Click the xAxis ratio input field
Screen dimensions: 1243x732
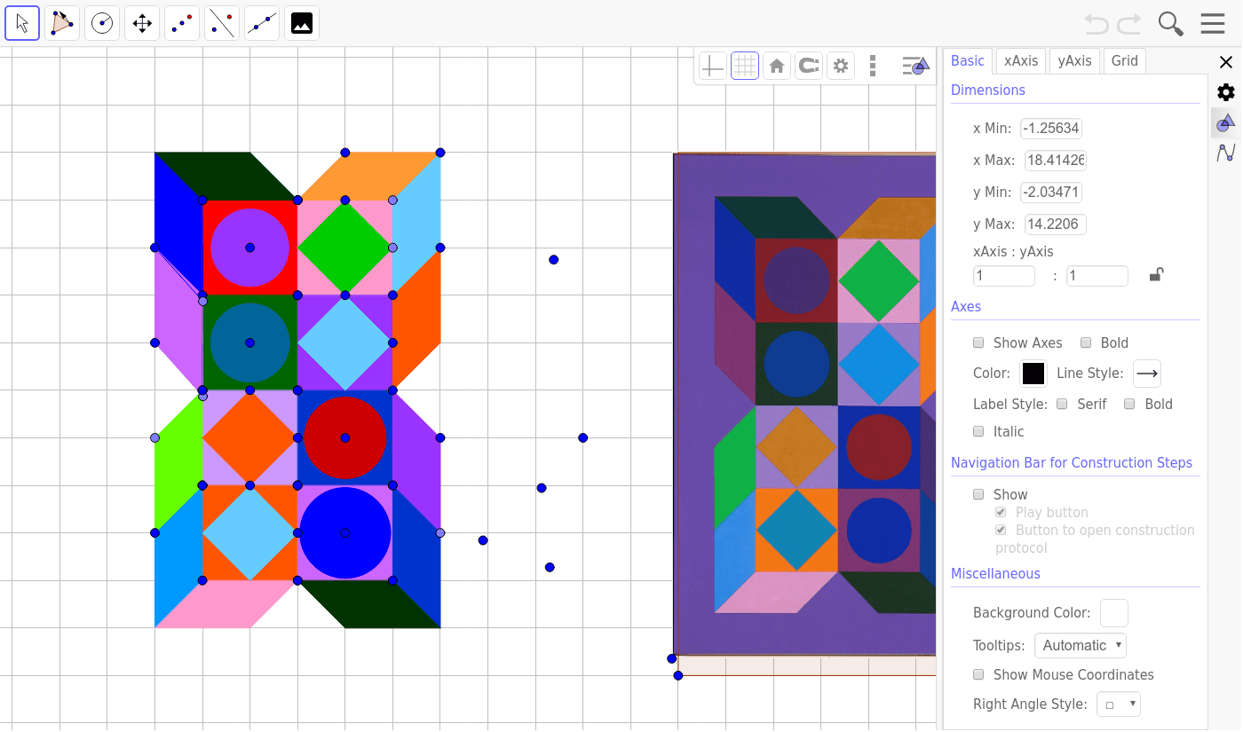pos(1004,276)
